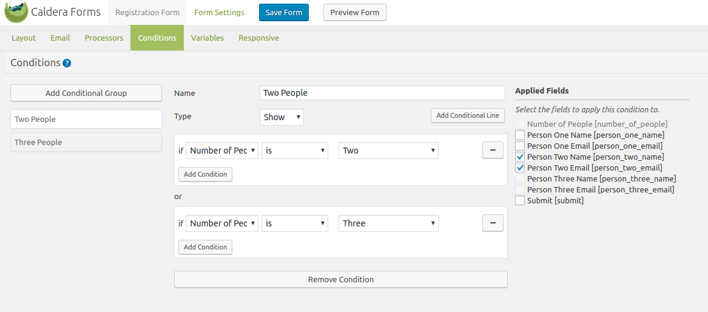Remove the first conditional line with minus button
Viewport: 708px width, 312px height.
tap(493, 151)
